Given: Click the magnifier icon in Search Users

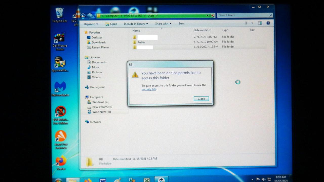Looking at the screenshot, I should coord(270,15).
